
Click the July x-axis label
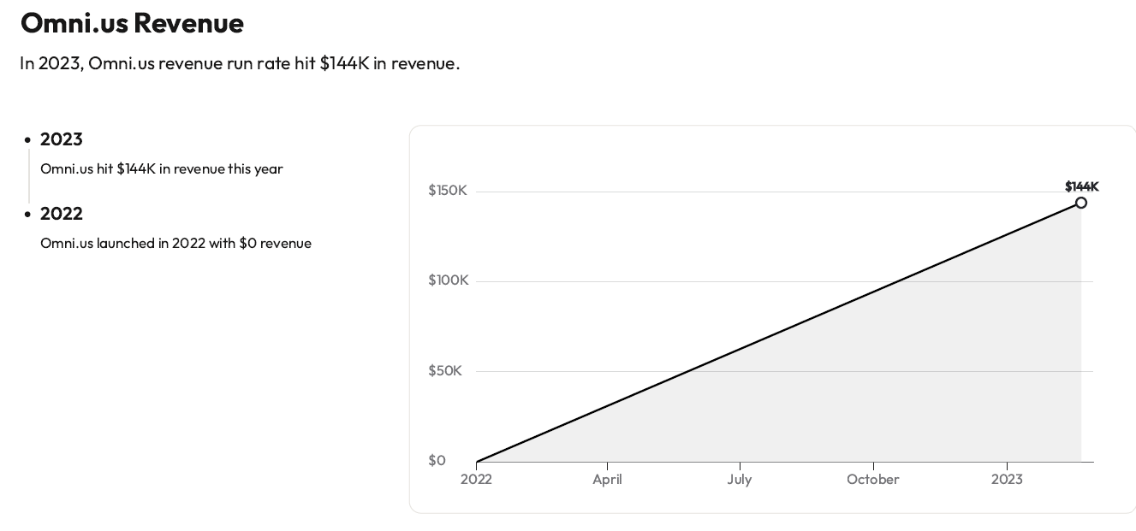point(740,479)
